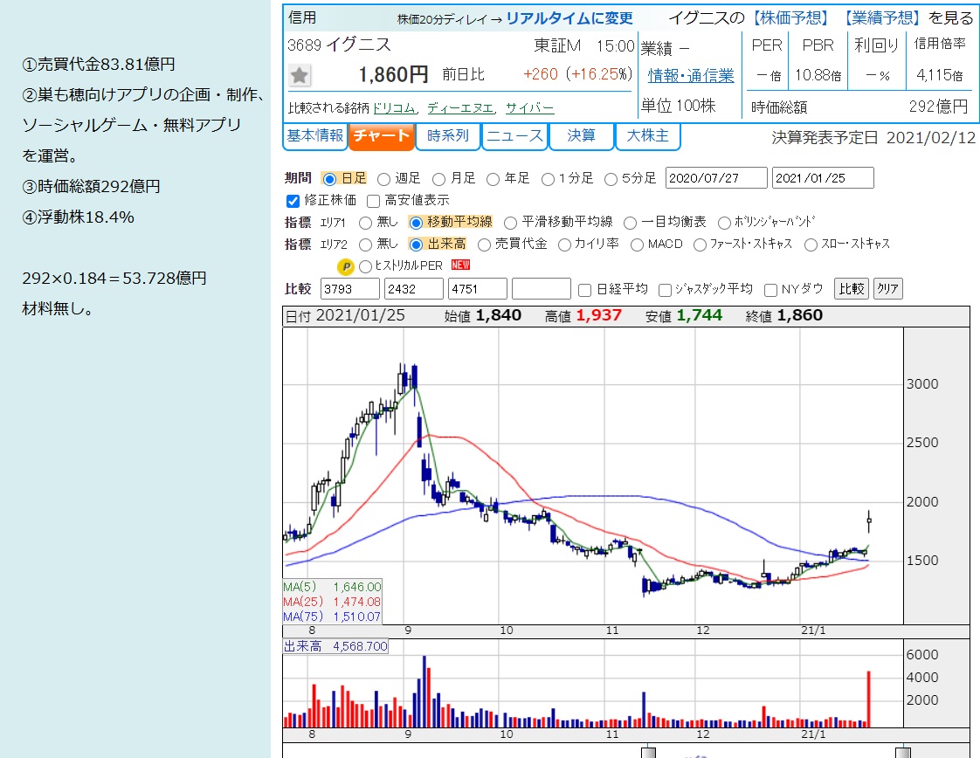980x758 pixels.
Task: Open the ニュース tab
Action: pyautogui.click(x=514, y=136)
